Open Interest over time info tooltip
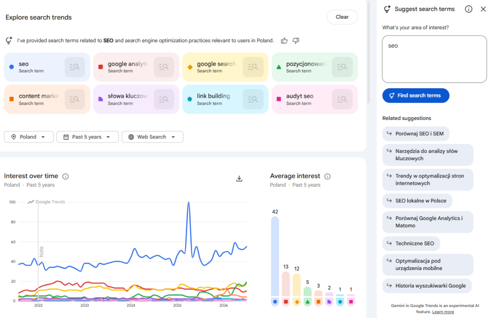 tap(65, 177)
